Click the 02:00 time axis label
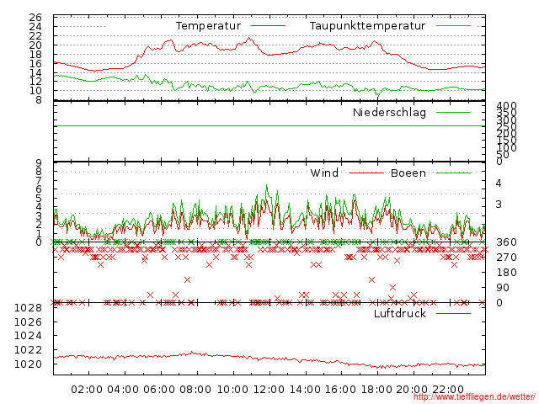539x404 pixels. (87, 390)
